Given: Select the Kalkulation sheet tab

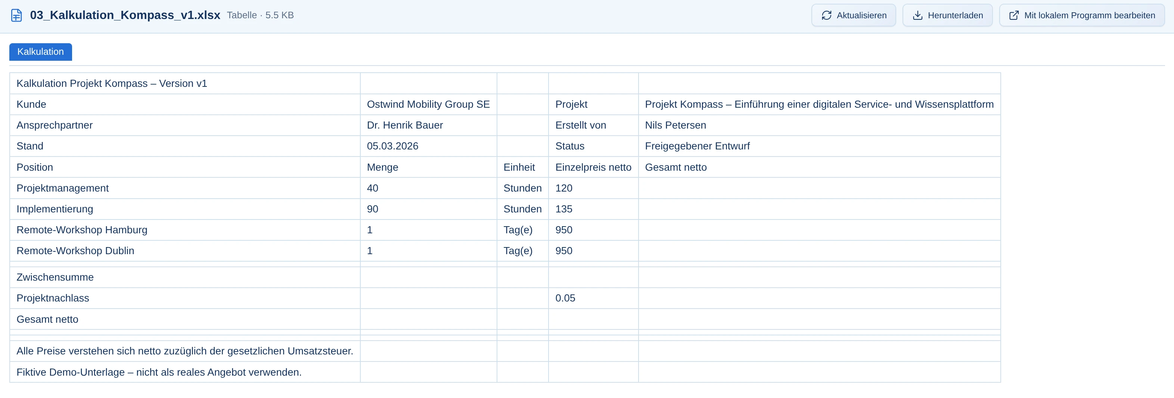Looking at the screenshot, I should coord(41,52).
